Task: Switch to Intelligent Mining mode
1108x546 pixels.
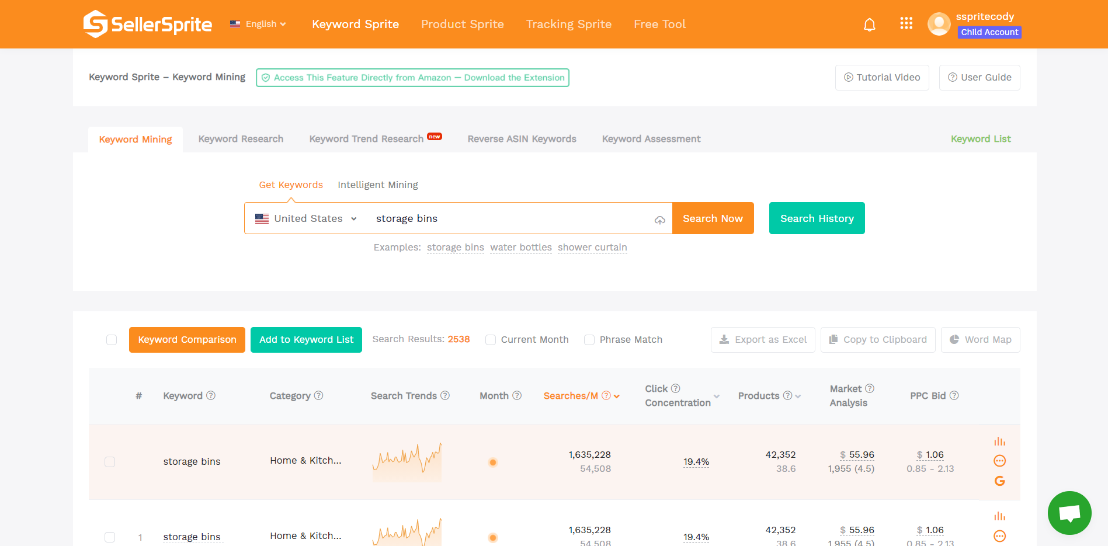Action: coord(377,185)
